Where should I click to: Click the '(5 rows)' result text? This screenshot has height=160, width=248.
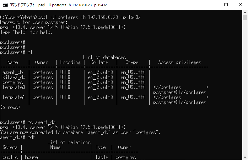point(10,107)
